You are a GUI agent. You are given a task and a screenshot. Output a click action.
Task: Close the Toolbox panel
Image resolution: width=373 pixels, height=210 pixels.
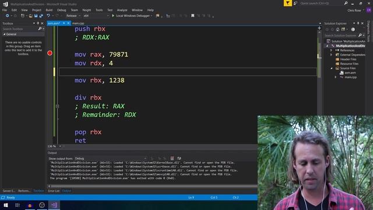[x=42, y=23]
